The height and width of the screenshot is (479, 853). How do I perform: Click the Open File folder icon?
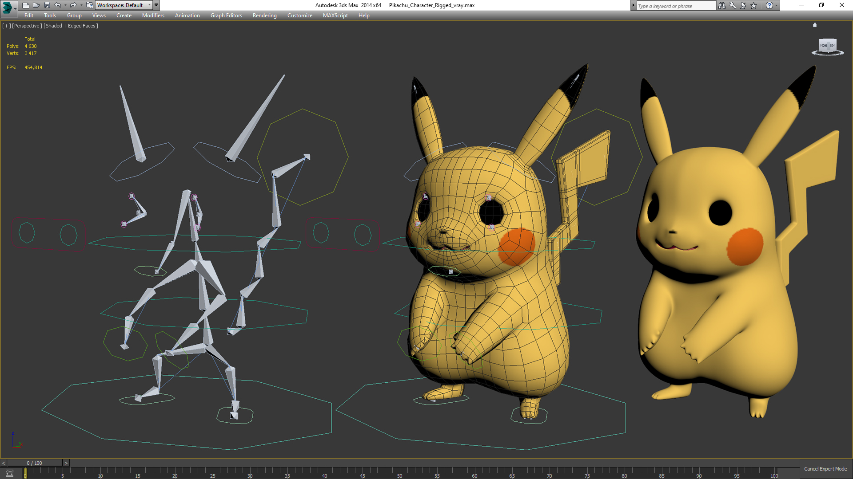pyautogui.click(x=36, y=5)
